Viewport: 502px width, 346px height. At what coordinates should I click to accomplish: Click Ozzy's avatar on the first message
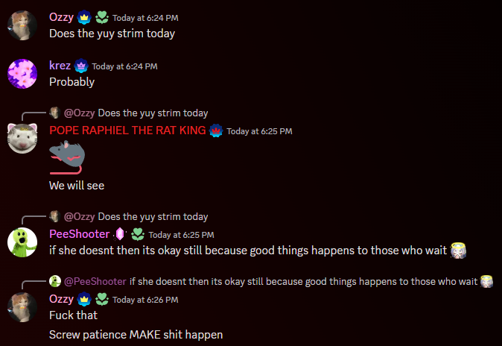tap(22, 25)
